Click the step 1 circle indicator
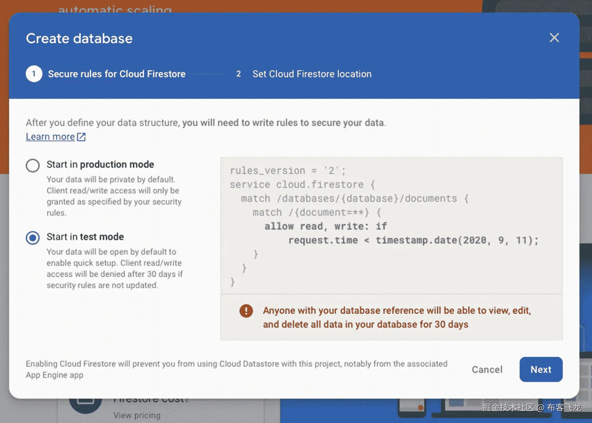This screenshot has width=592, height=423. tap(34, 74)
